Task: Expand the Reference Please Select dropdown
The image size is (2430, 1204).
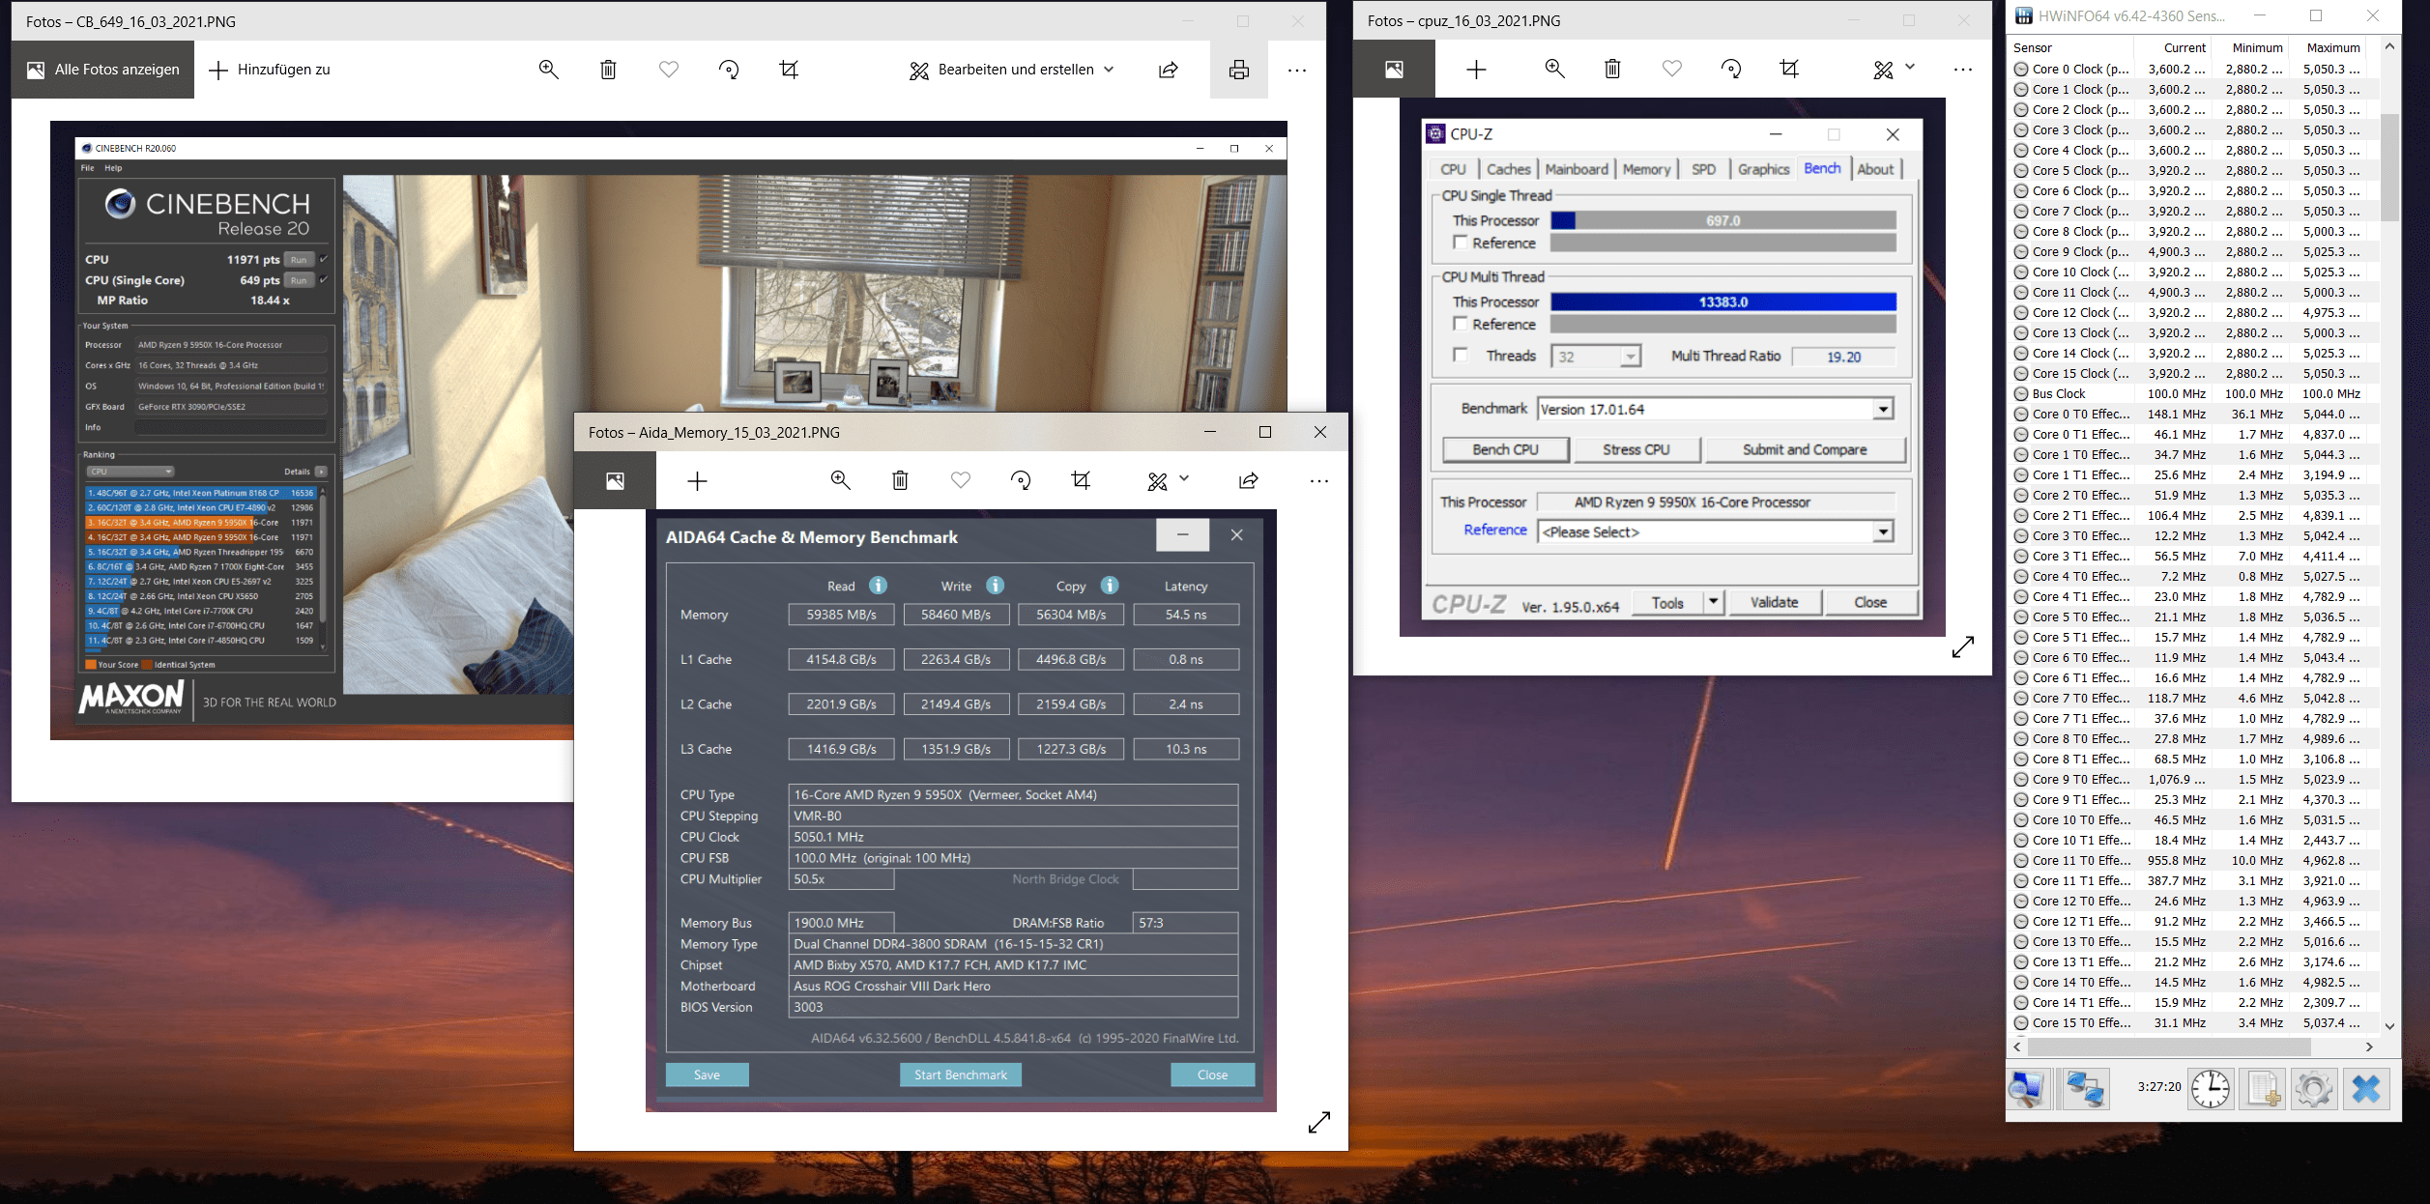Action: coord(1882,532)
